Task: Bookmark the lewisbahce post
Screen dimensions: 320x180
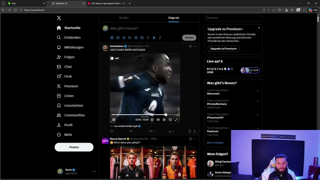Action: [x=190, y=131]
